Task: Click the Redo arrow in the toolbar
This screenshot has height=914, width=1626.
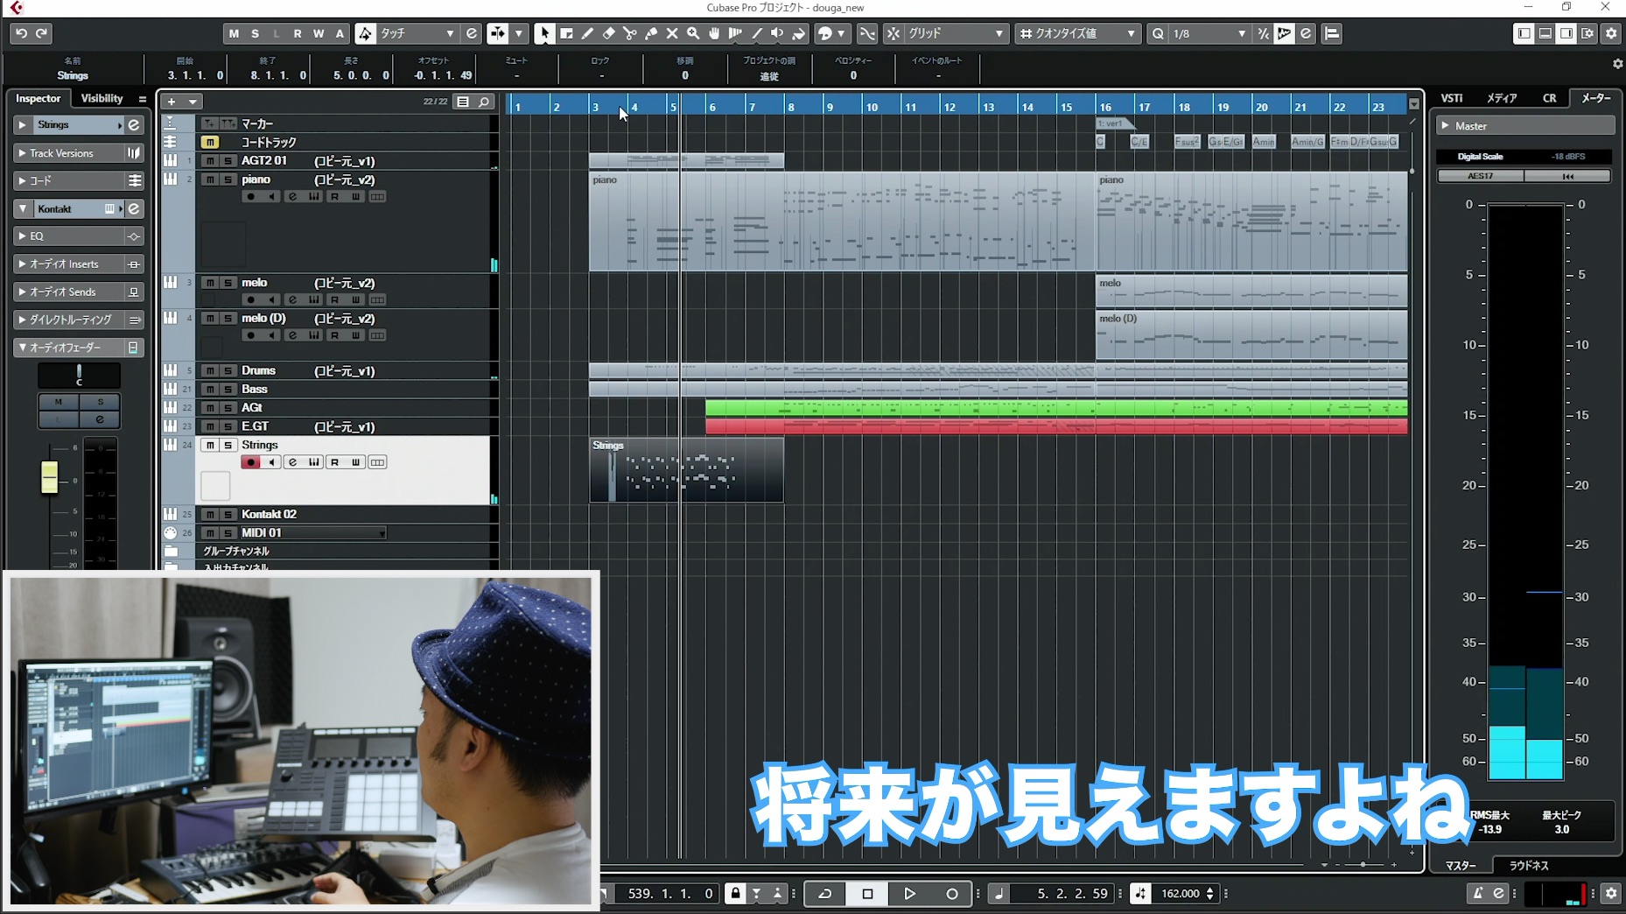Action: pyautogui.click(x=42, y=33)
